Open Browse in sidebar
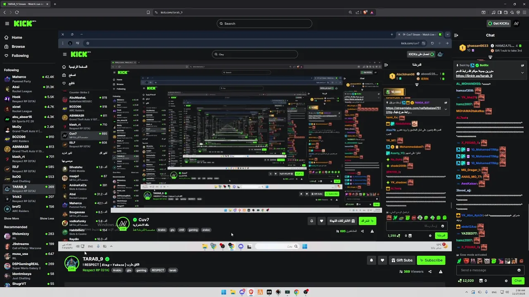This screenshot has height=297, width=529. (x=18, y=47)
